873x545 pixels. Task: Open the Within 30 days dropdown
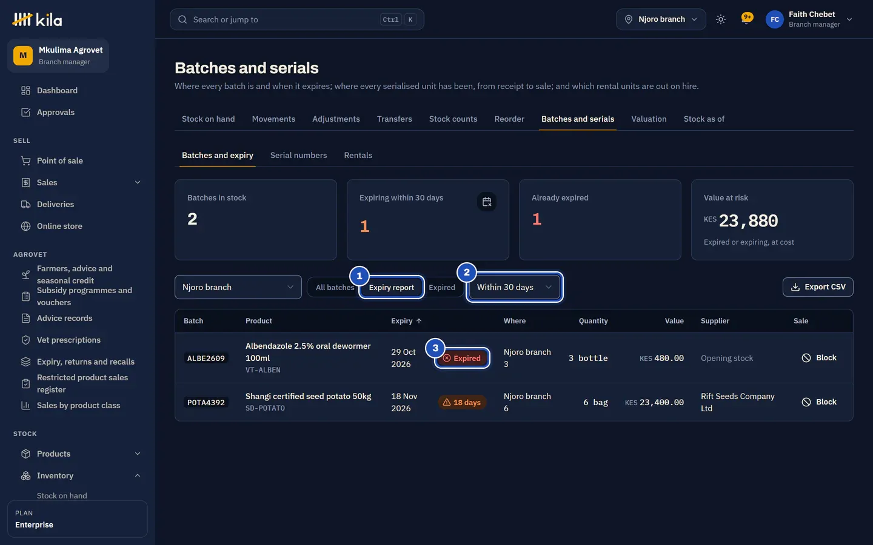point(515,287)
